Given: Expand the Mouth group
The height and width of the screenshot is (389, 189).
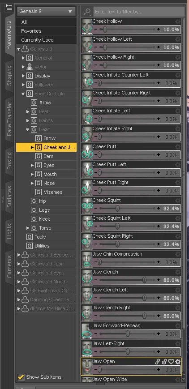Looking at the screenshot, I should 32,174.
